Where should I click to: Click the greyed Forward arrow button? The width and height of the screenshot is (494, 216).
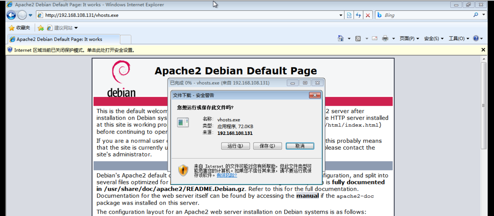tap(22, 15)
